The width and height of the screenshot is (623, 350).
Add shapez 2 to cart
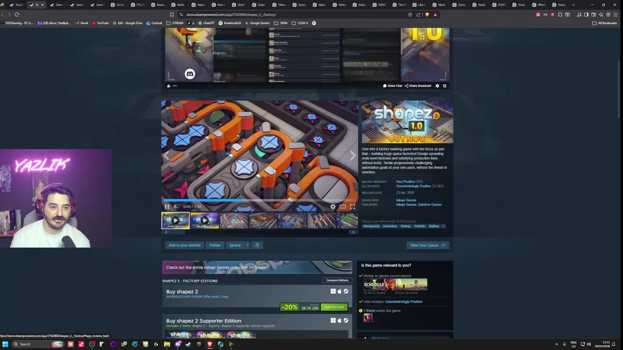[334, 307]
